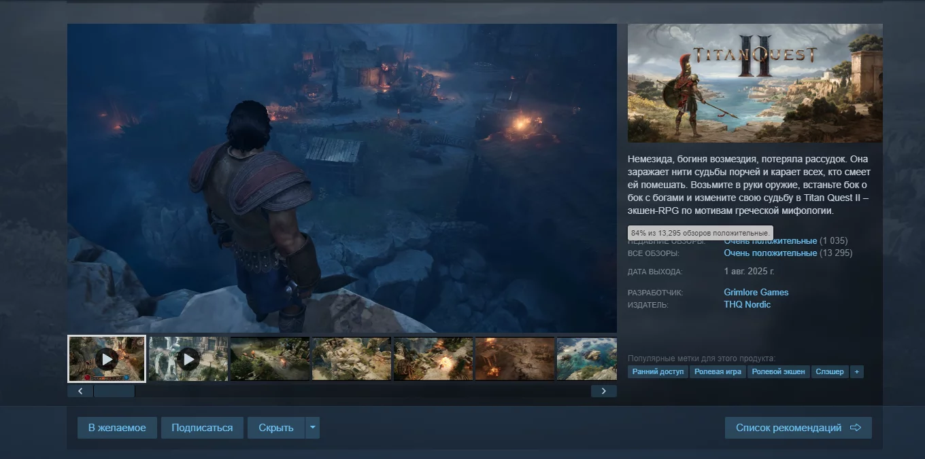Click the thumbnail strip scrollbar handle

click(114, 391)
